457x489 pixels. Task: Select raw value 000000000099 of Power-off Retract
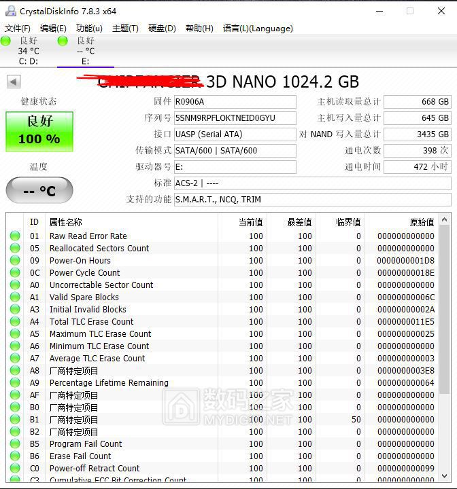click(405, 469)
